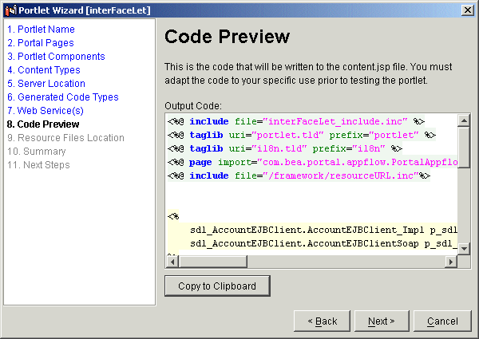The width and height of the screenshot is (479, 339).
Task: Click the Output Code: label
Action: [x=193, y=106]
